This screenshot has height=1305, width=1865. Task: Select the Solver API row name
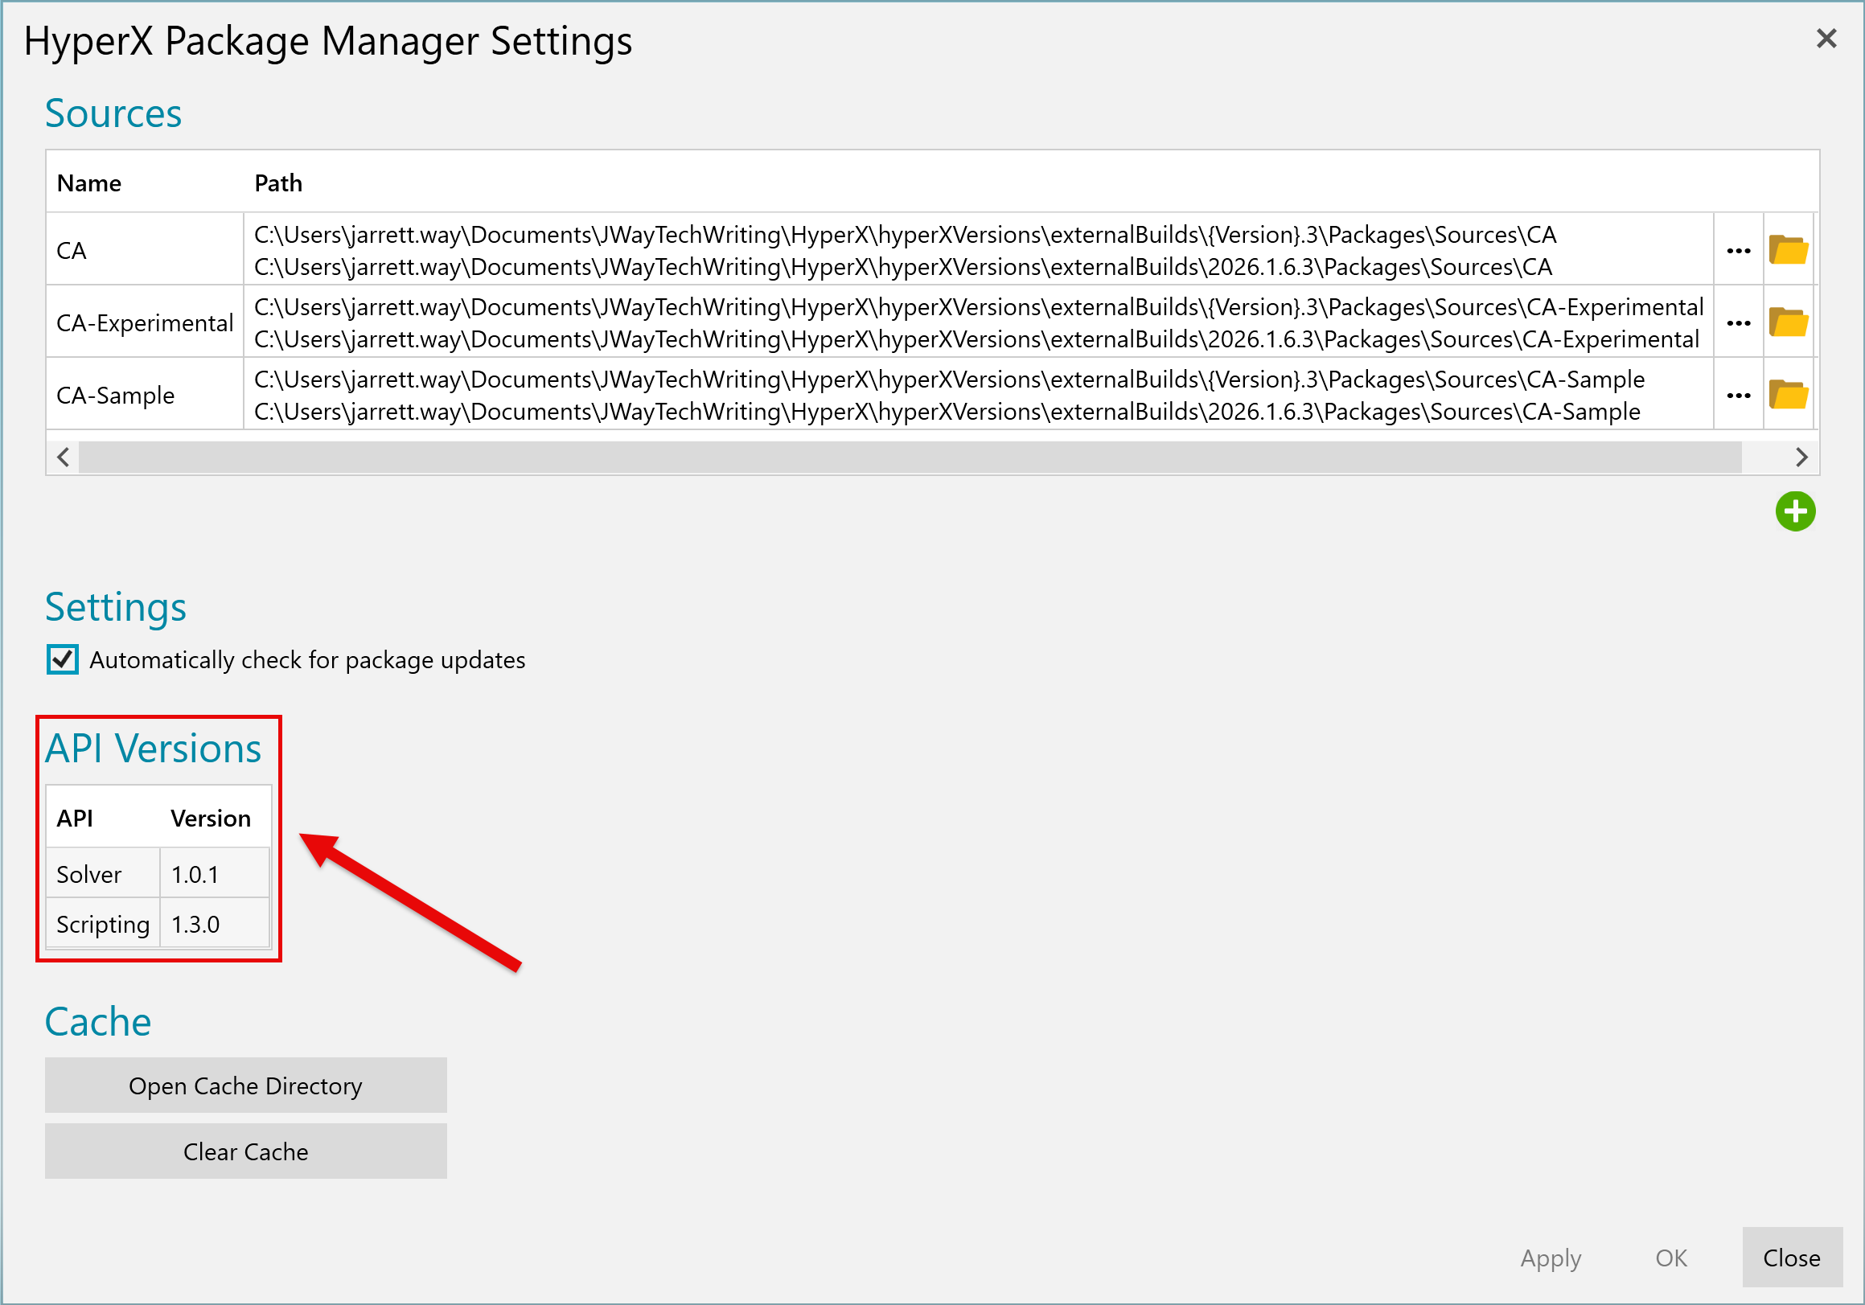pos(88,874)
